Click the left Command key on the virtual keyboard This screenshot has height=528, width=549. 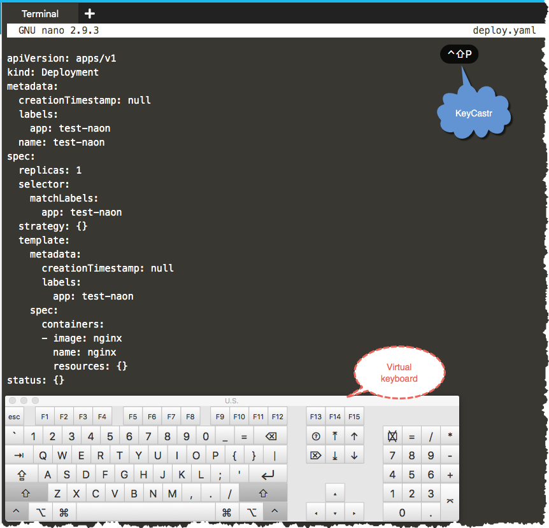(x=64, y=512)
